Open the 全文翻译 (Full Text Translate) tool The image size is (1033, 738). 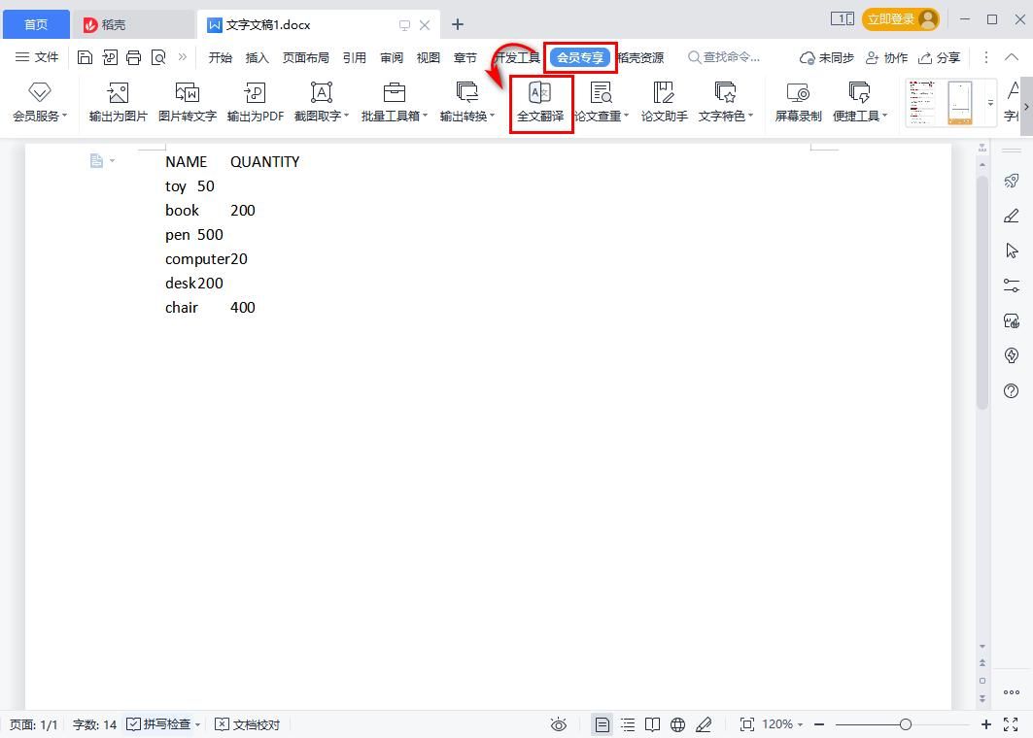[540, 100]
